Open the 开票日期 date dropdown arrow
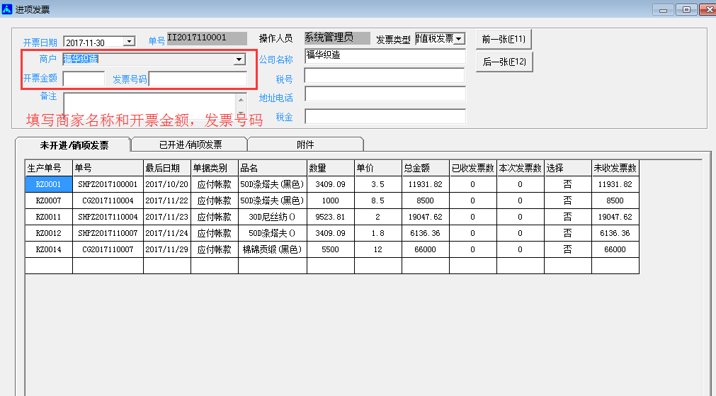 tap(130, 42)
